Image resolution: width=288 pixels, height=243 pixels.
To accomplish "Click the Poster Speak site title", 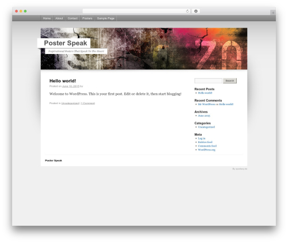I will (66, 43).
